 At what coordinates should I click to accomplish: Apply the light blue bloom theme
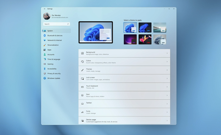click(x=130, y=28)
